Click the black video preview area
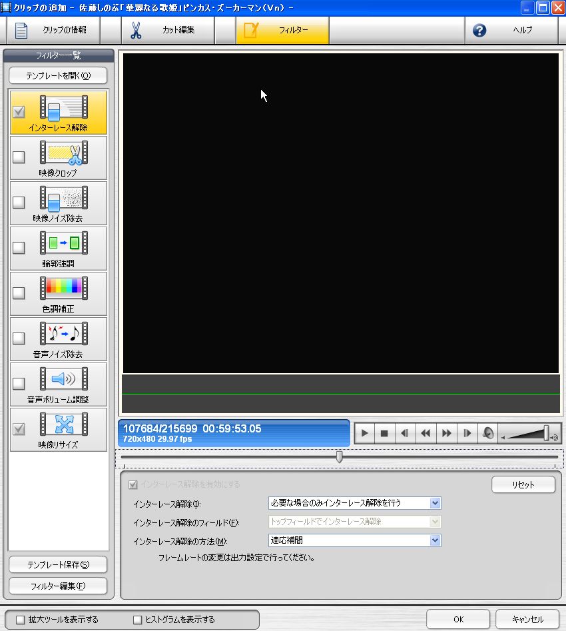 coord(341,213)
